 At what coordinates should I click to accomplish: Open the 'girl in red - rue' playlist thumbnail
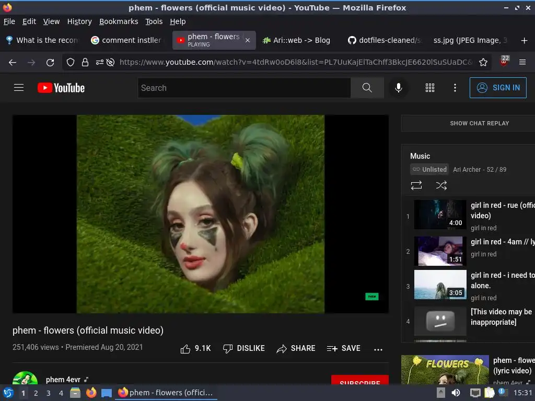coord(440,215)
